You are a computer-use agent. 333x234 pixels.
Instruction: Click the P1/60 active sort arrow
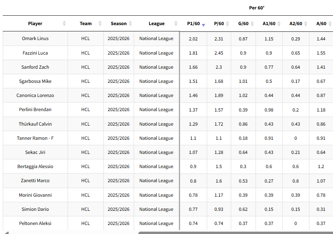click(x=203, y=24)
